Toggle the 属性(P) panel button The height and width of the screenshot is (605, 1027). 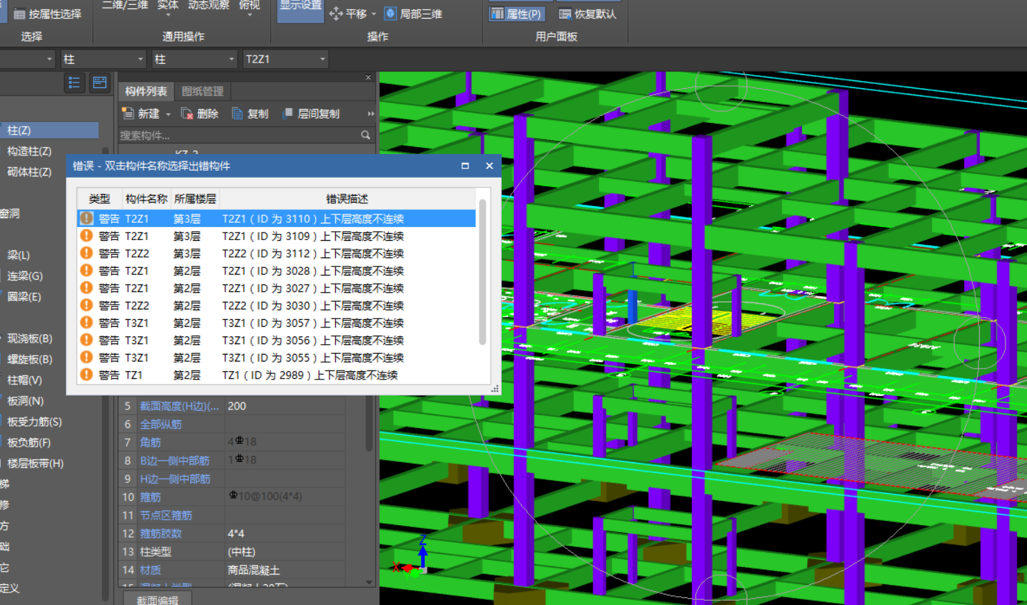point(517,14)
